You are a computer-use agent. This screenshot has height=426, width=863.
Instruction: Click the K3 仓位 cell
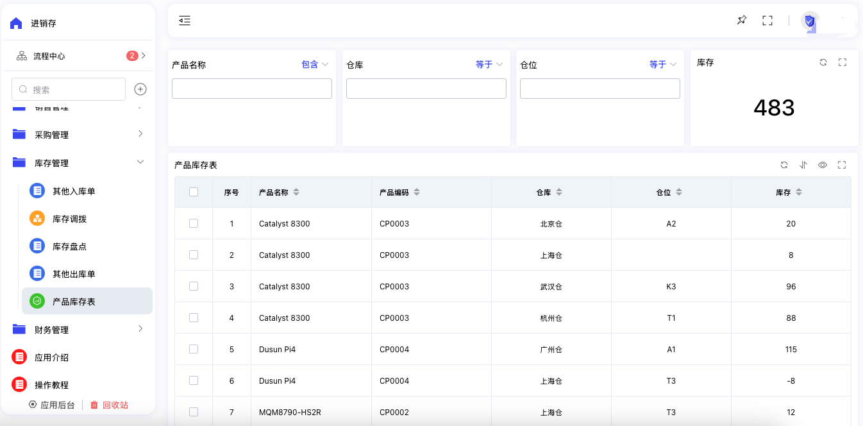coord(671,287)
